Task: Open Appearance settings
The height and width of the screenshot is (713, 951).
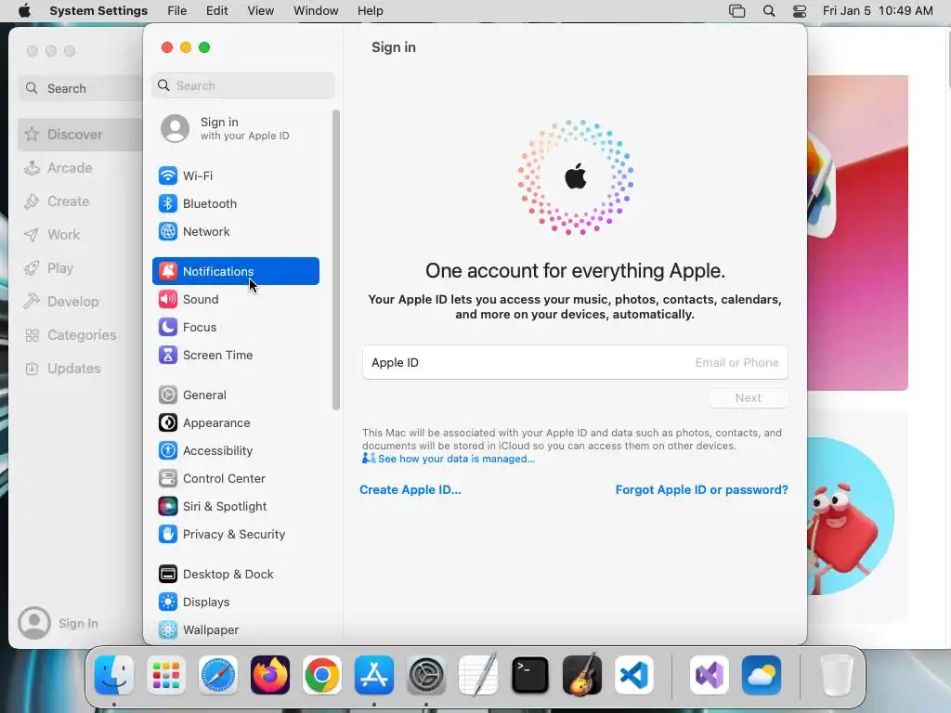Action: point(235,422)
